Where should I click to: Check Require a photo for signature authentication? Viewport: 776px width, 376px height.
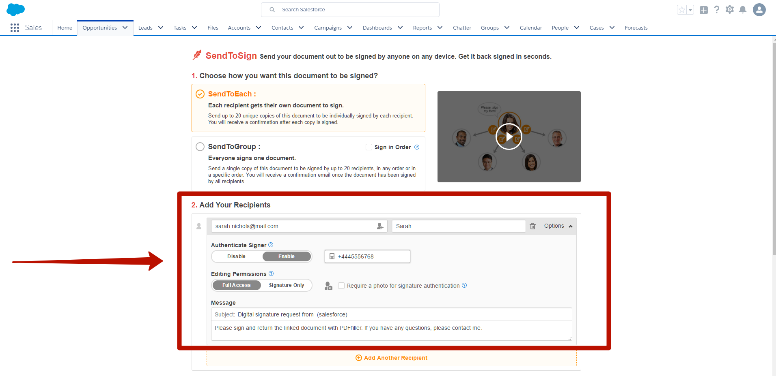pos(341,286)
